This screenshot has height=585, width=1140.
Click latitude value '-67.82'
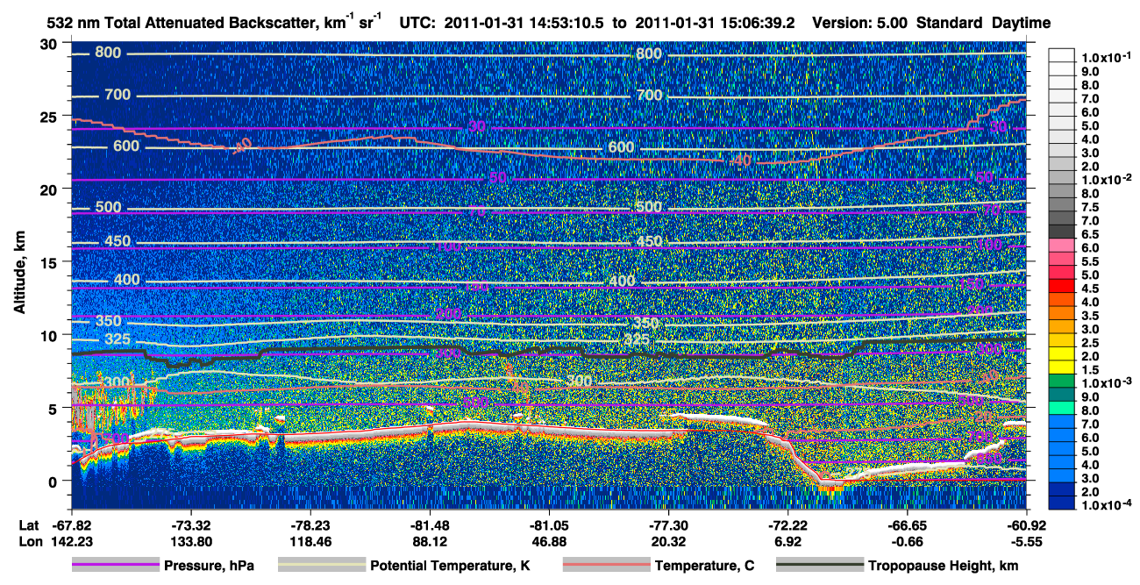click(71, 524)
